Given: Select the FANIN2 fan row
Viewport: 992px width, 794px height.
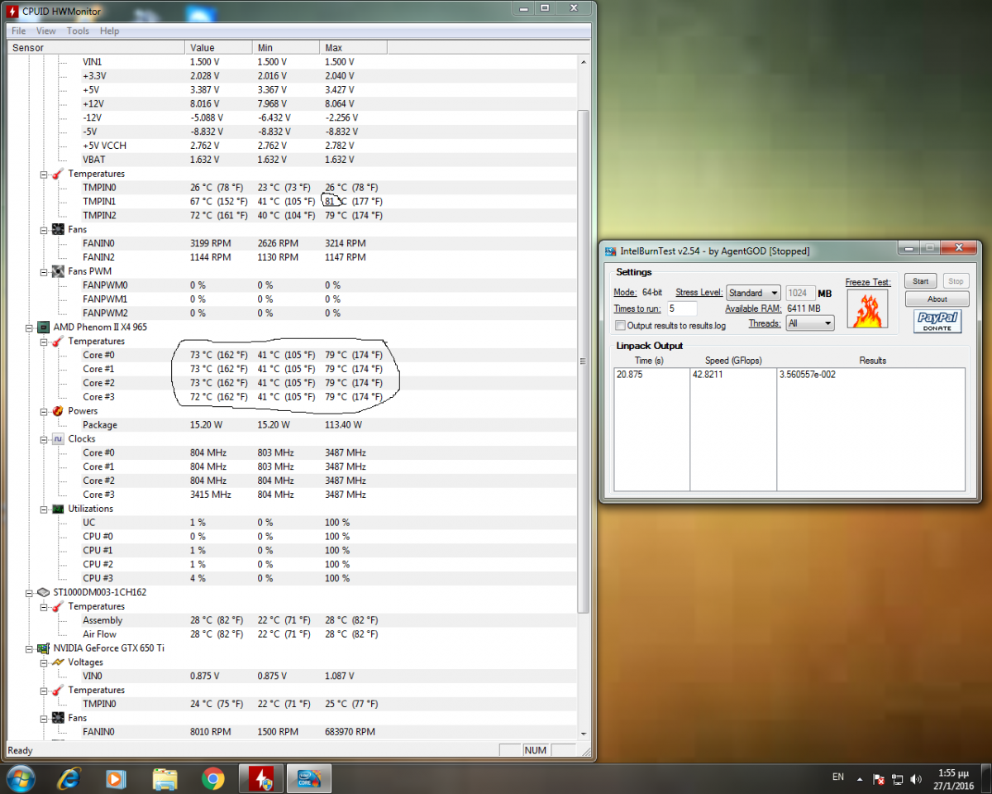Looking at the screenshot, I should 293,257.
